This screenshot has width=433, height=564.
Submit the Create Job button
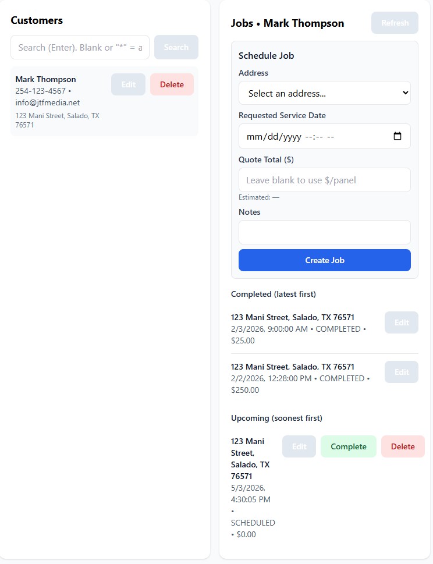pyautogui.click(x=324, y=260)
